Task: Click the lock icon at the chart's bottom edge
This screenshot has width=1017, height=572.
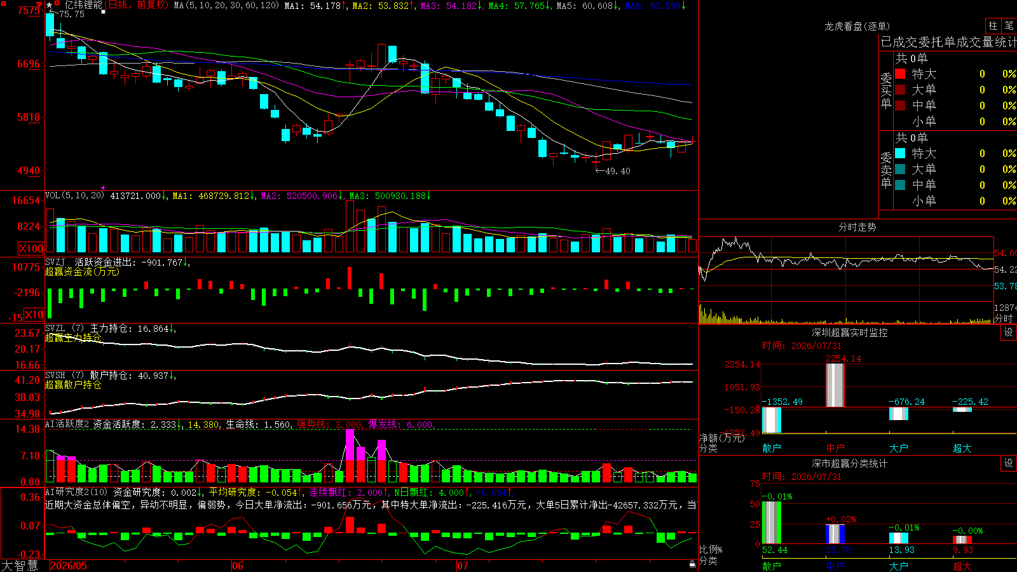Action: click(x=693, y=564)
